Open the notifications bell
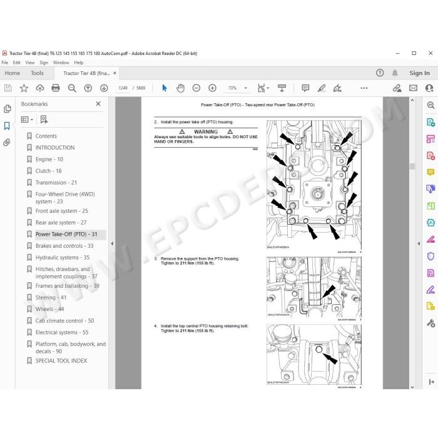Screen dimensions: 438x438 coord(395,73)
